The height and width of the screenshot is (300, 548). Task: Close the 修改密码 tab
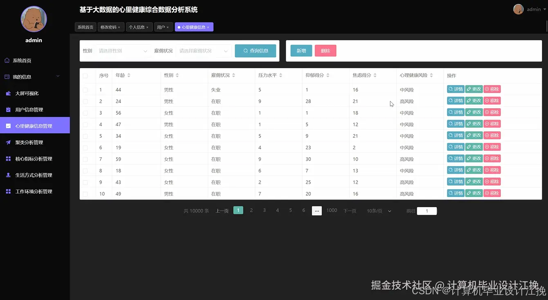(x=119, y=27)
